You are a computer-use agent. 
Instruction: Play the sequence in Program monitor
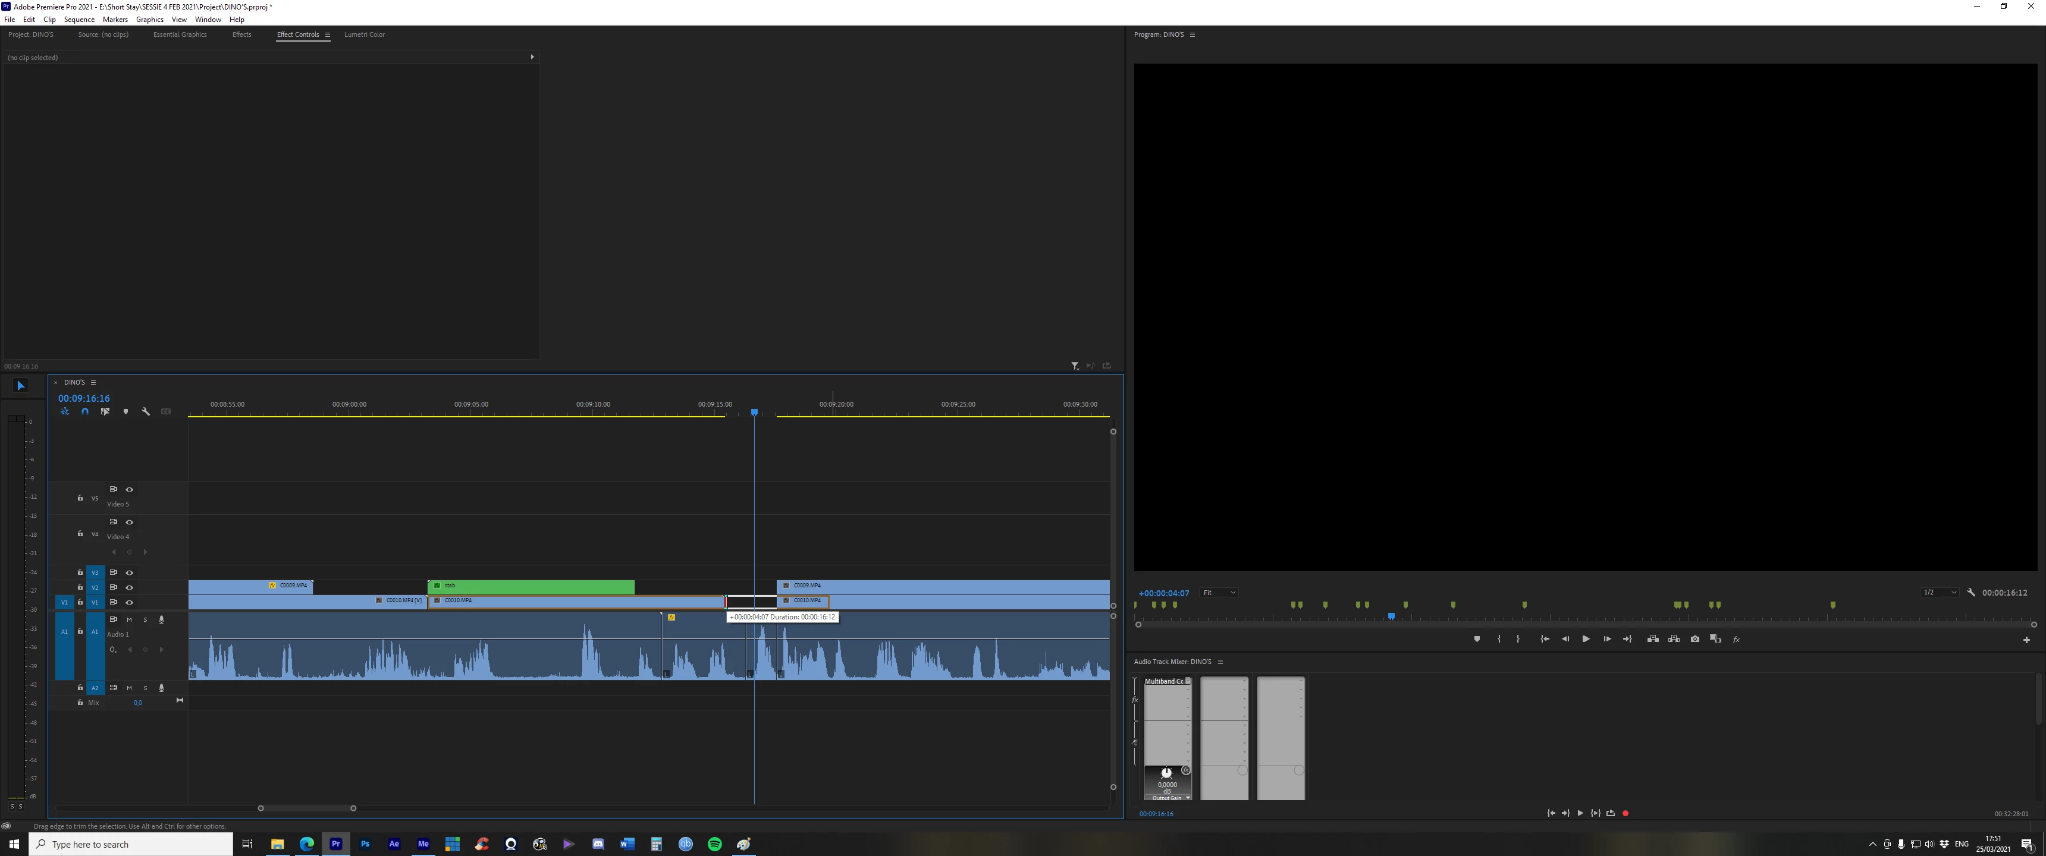click(x=1585, y=639)
